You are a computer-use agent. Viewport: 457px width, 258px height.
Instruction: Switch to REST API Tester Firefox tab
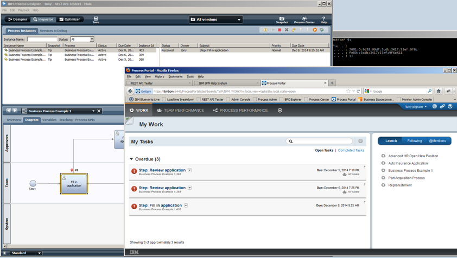tap(158, 83)
